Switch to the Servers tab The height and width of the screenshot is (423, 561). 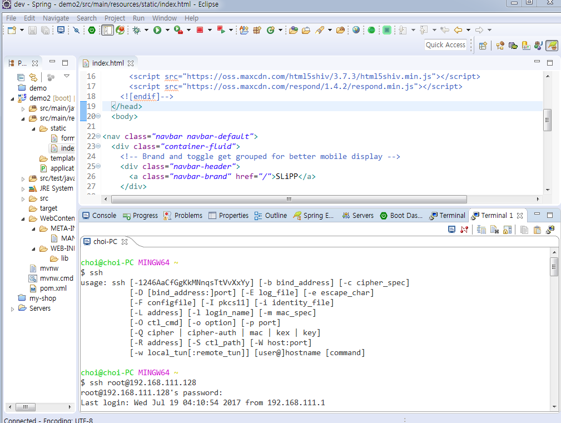[358, 216]
